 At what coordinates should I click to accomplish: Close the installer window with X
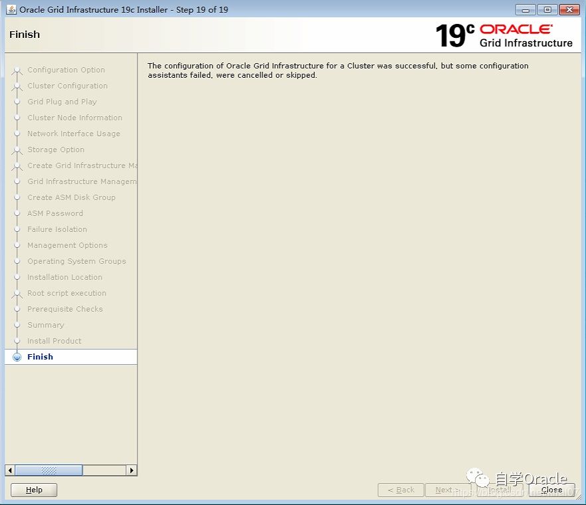[x=569, y=10]
